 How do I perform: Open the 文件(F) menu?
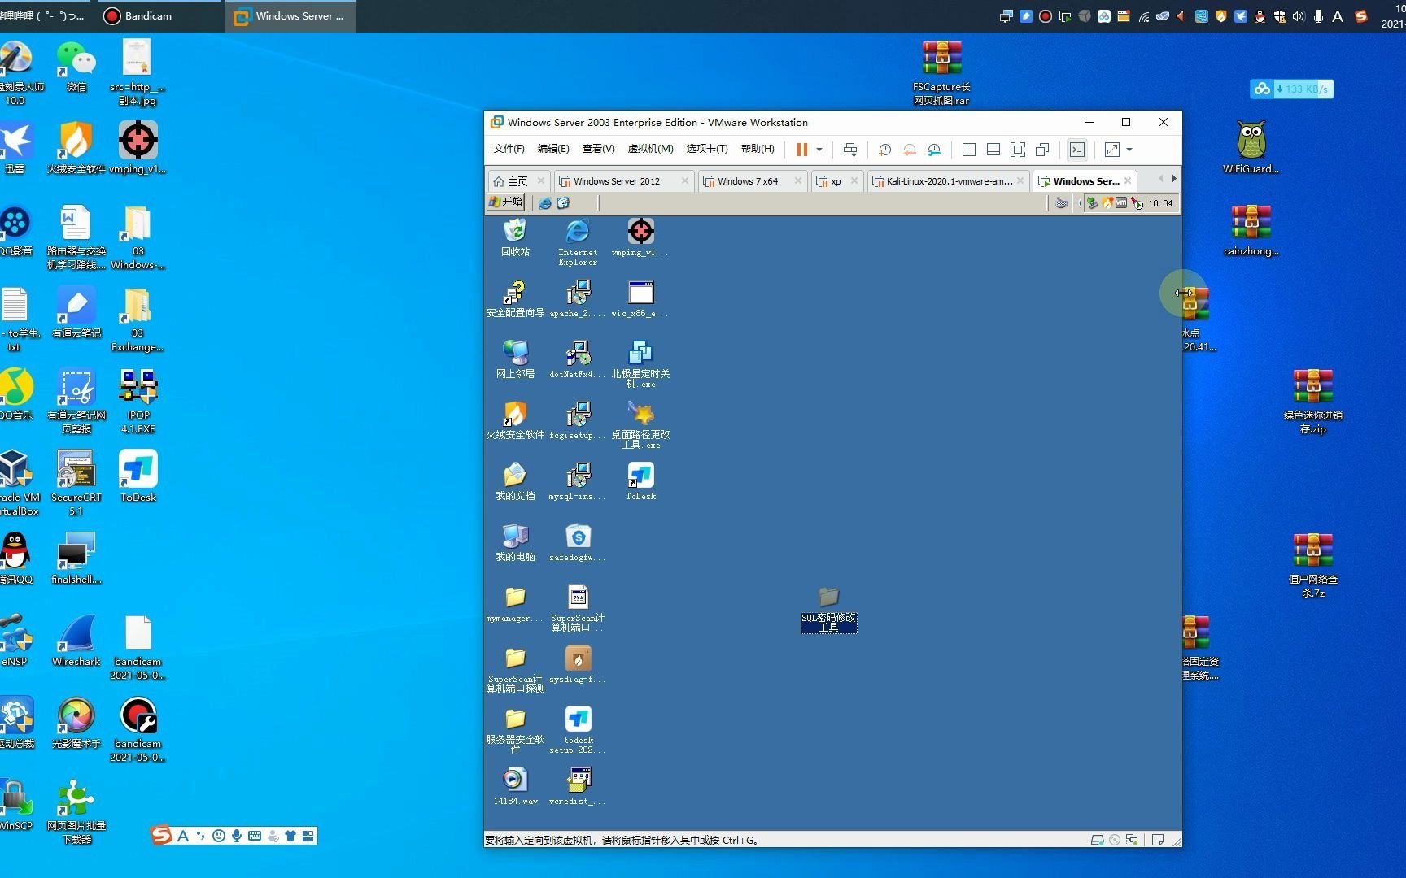coord(509,149)
